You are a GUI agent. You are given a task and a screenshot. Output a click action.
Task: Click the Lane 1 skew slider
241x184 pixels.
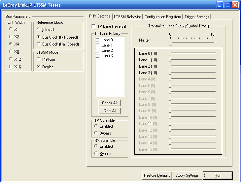pyautogui.click(x=192, y=60)
